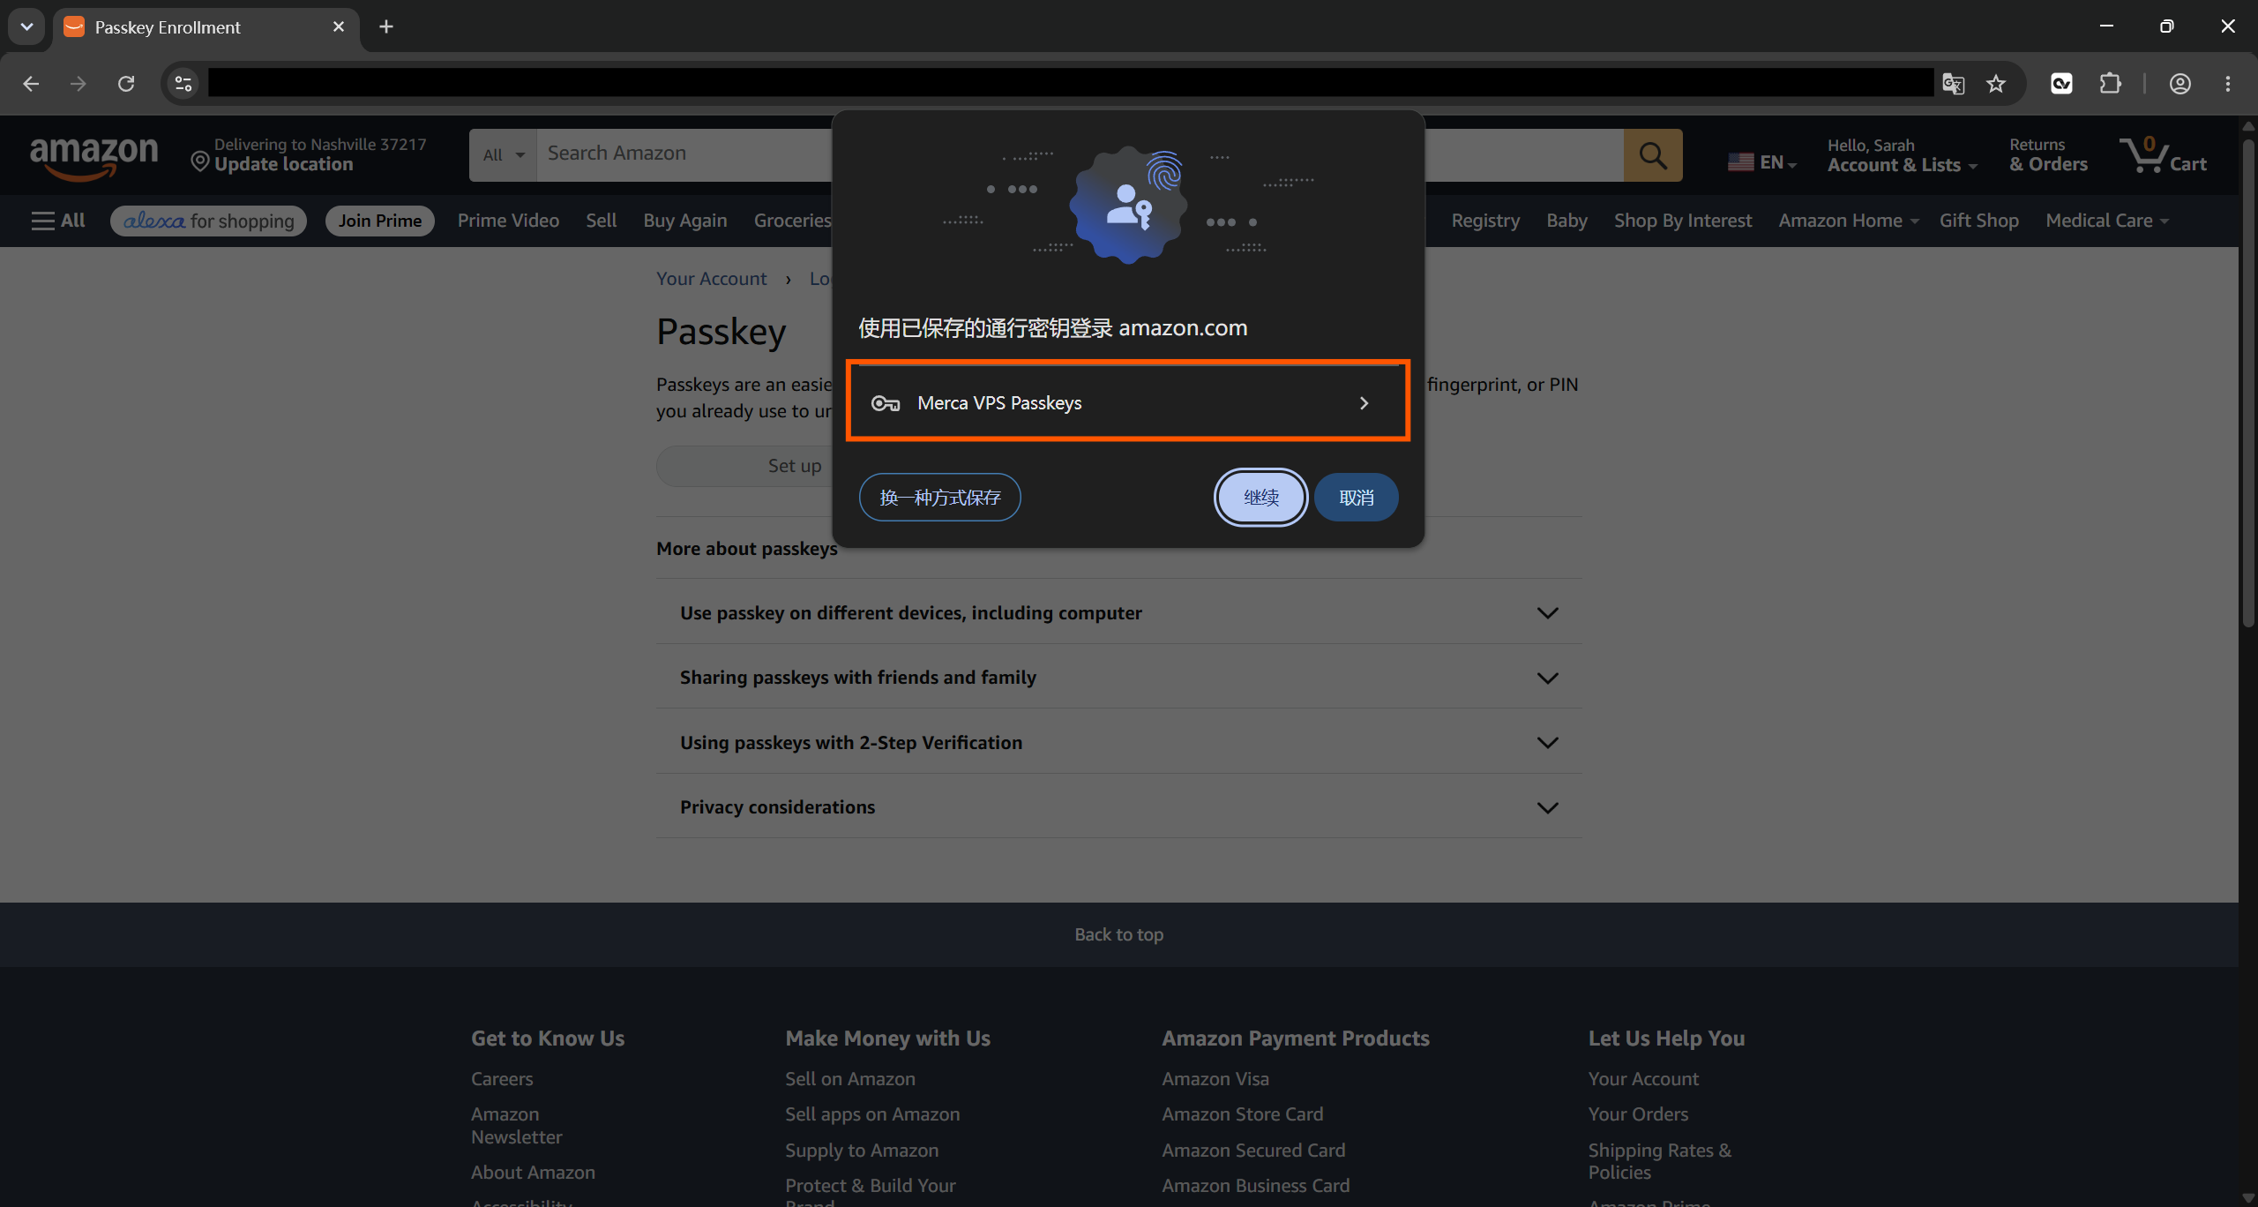This screenshot has width=2258, height=1207.
Task: Click the browser back arrow
Action: pyautogui.click(x=31, y=84)
